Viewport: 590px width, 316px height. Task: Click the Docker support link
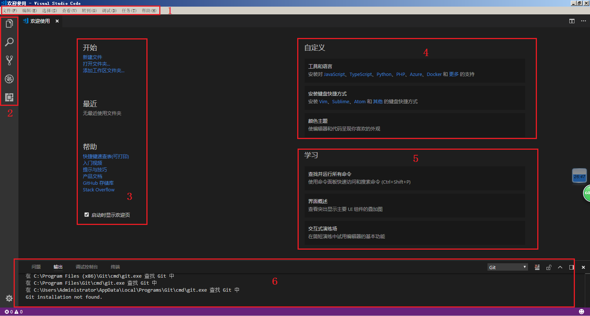coord(434,74)
